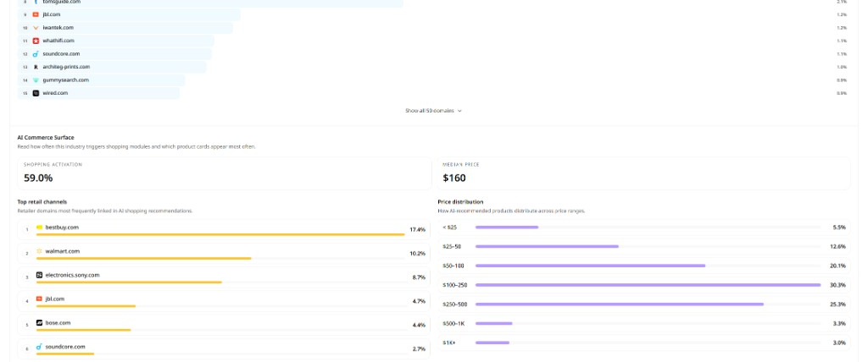The image size is (868, 362).
Task: Click the gummysearch.com icon
Action: pyautogui.click(x=36, y=80)
